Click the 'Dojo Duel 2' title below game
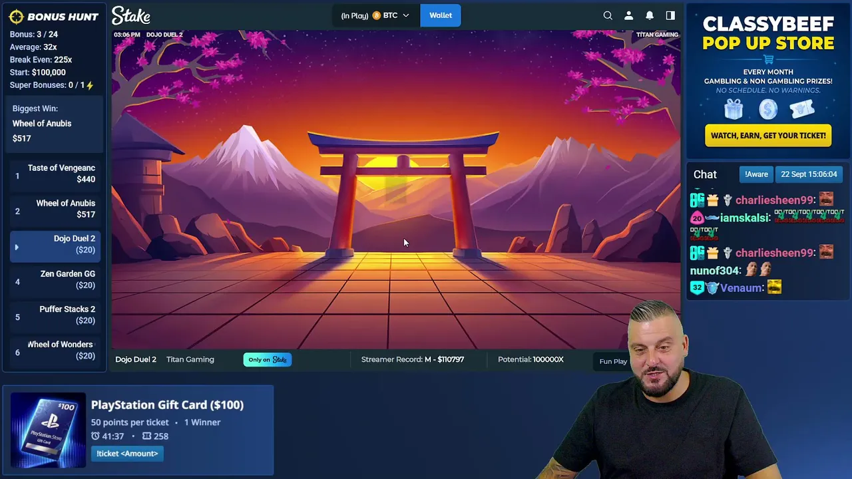 136,359
